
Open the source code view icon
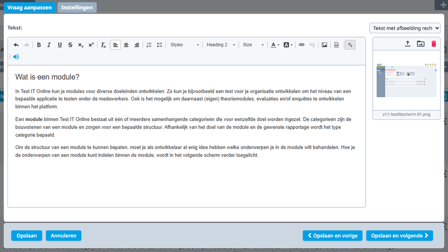(336, 45)
